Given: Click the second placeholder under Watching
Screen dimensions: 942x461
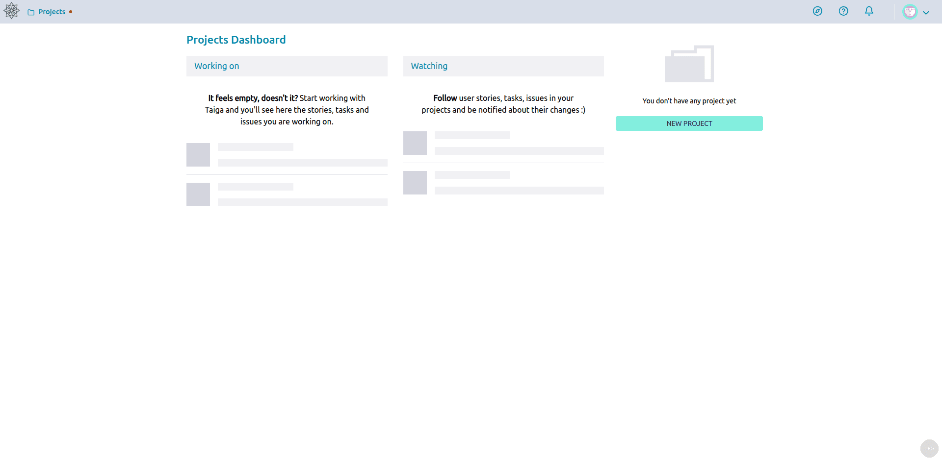Looking at the screenshot, I should [415, 182].
